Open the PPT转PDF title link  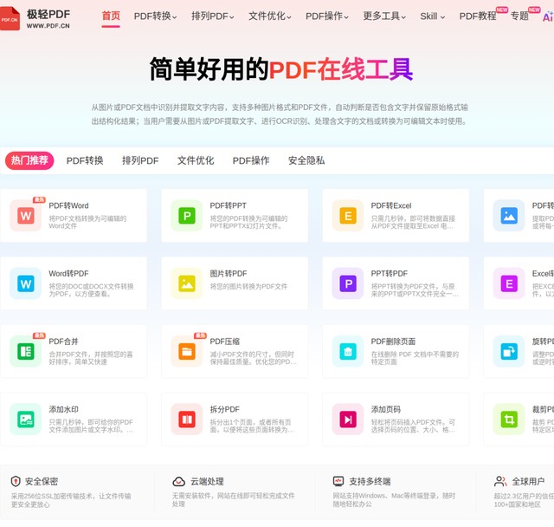point(389,273)
